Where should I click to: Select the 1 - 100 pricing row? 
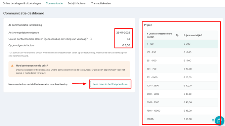(181, 44)
